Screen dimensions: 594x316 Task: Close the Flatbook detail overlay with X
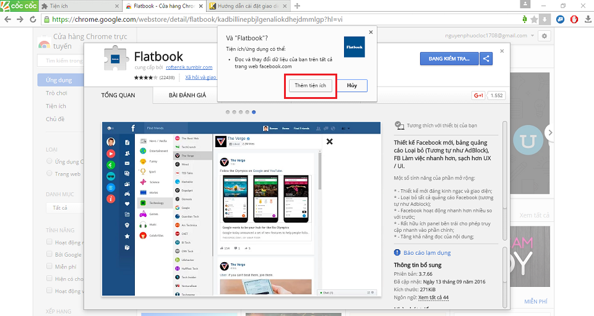[x=502, y=51]
